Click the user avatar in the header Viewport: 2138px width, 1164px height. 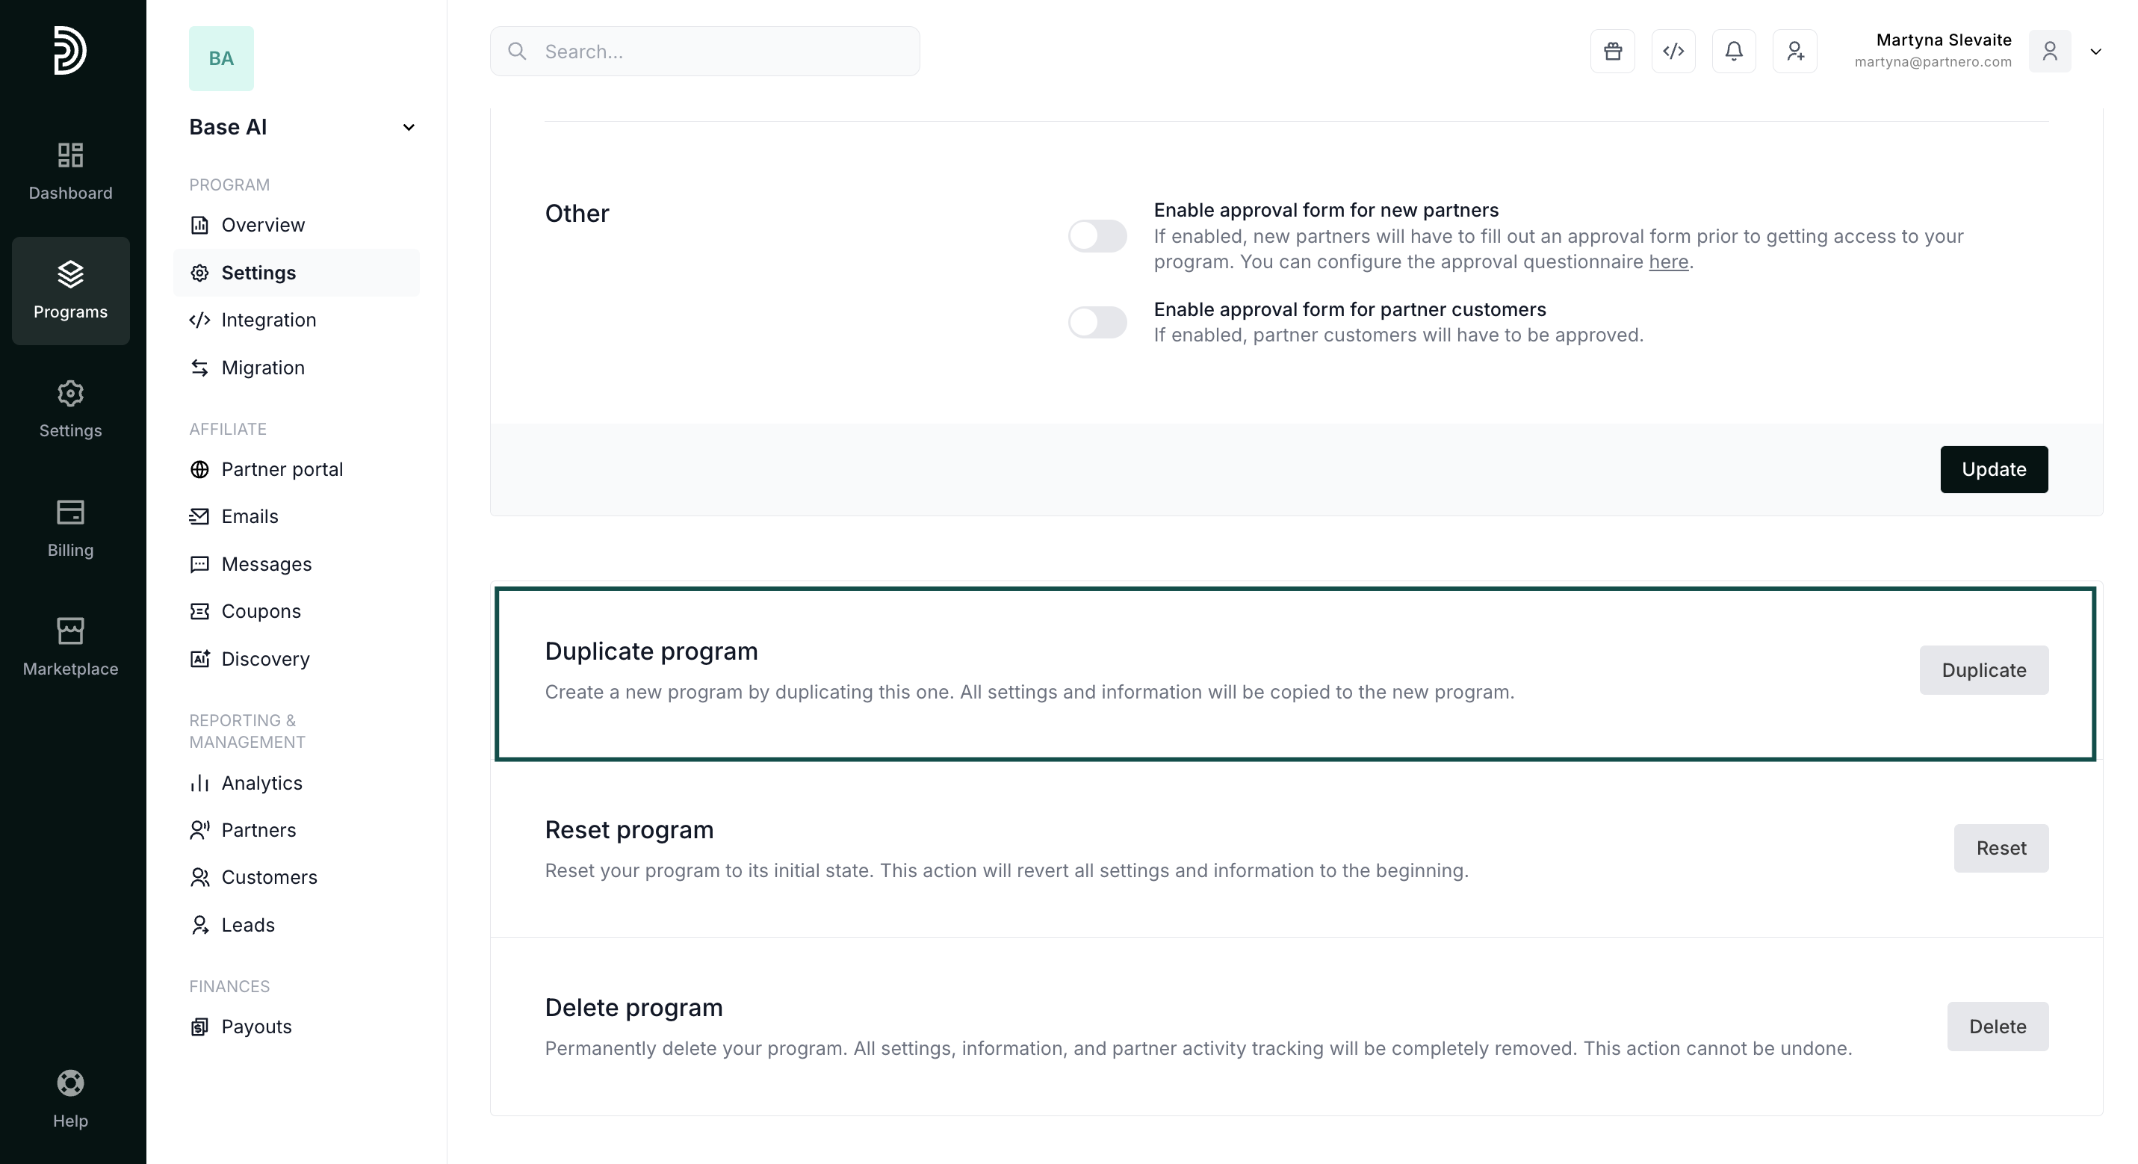click(x=2049, y=52)
